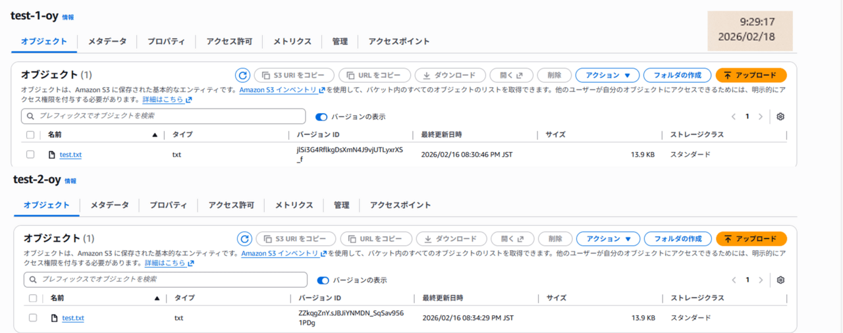This screenshot has height=333, width=843.
Task: Focus the prefix search field in test-1-oy
Action: [x=165, y=116]
